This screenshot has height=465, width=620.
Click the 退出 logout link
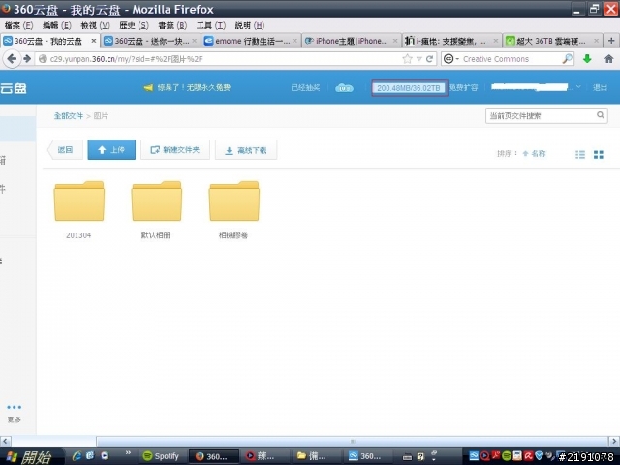click(600, 87)
